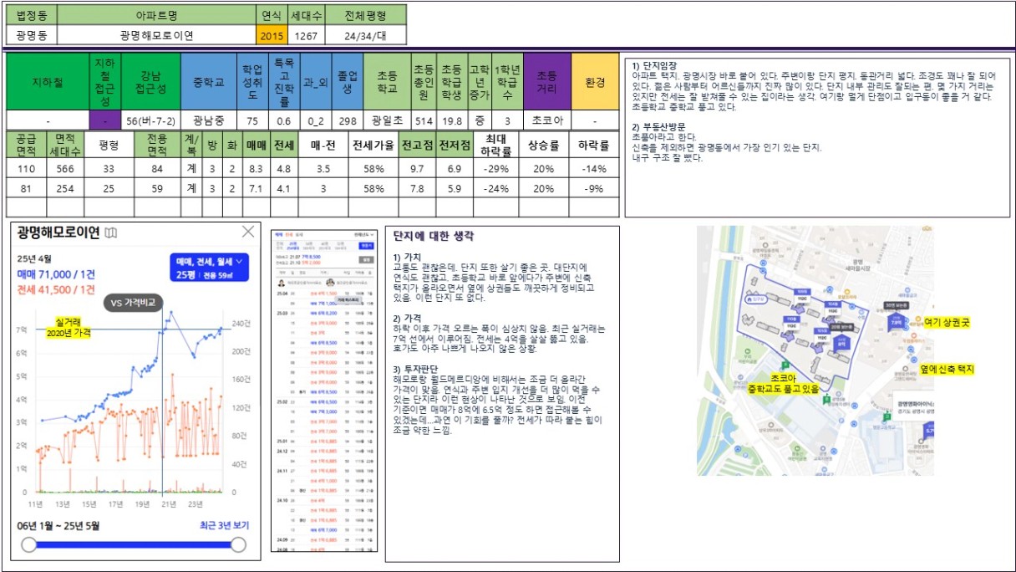This screenshot has height=572, width=1016.
Task: Select the left handle of the date range slider
Action: [28, 545]
